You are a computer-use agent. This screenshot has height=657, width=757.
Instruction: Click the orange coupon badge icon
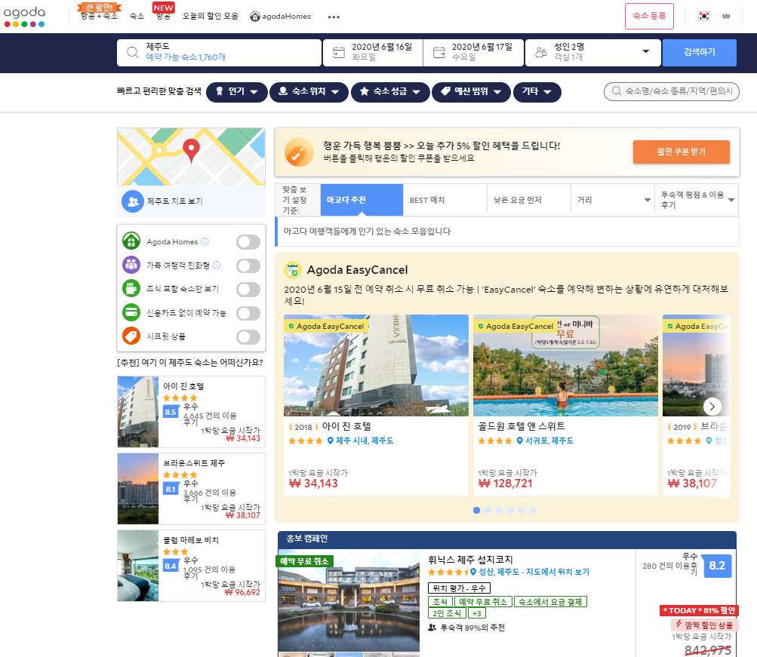[299, 152]
